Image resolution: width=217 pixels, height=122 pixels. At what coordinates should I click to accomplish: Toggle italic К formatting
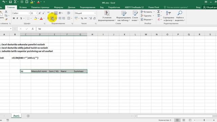17,18
